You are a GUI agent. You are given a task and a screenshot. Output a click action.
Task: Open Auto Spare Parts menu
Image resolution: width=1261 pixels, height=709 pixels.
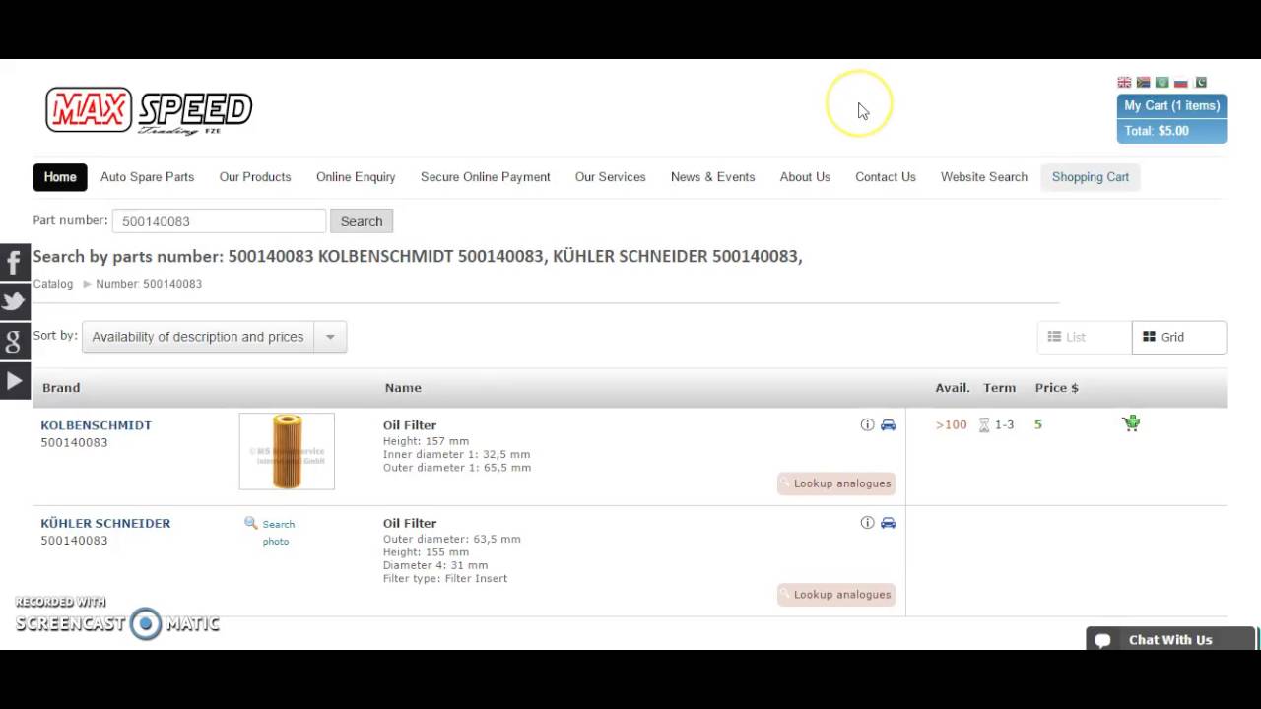point(147,177)
